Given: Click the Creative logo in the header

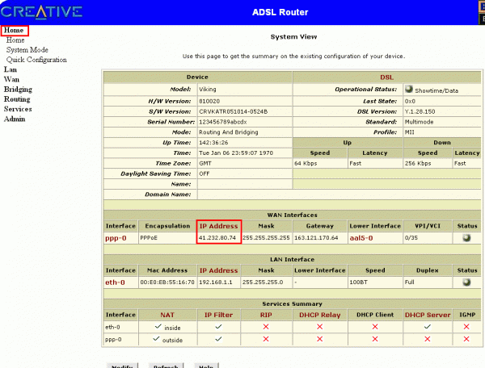Looking at the screenshot, I should click(x=40, y=11).
